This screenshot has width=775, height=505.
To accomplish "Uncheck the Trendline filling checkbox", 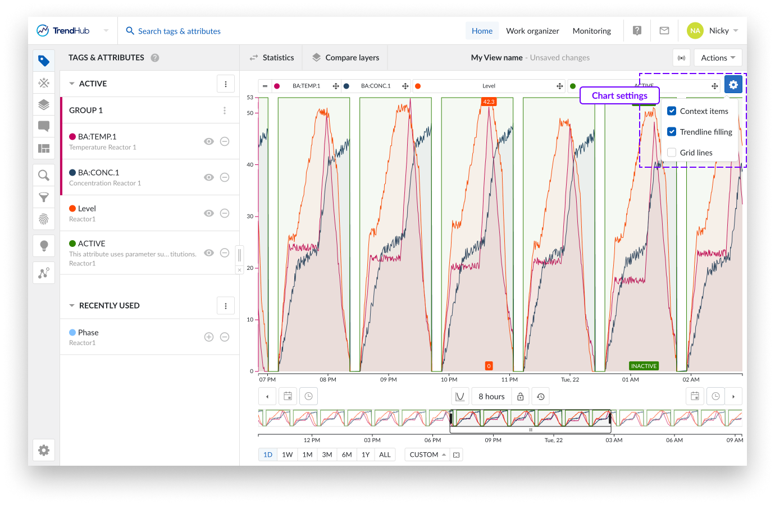I will point(672,132).
